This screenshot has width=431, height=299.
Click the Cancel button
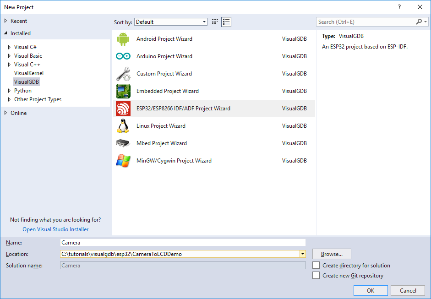408,290
